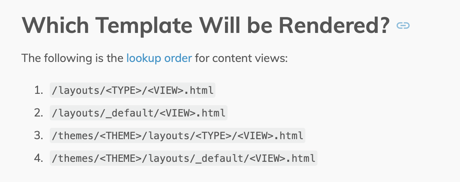This screenshot has height=182, width=460.
Task: Click list number 1 marker
Action: 38,91
